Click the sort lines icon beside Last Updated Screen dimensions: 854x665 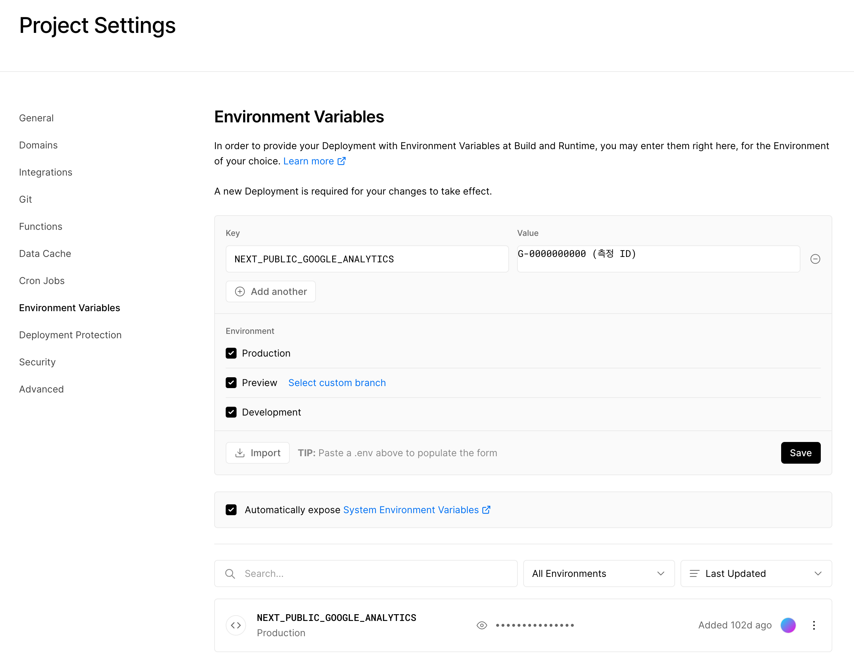tap(694, 573)
